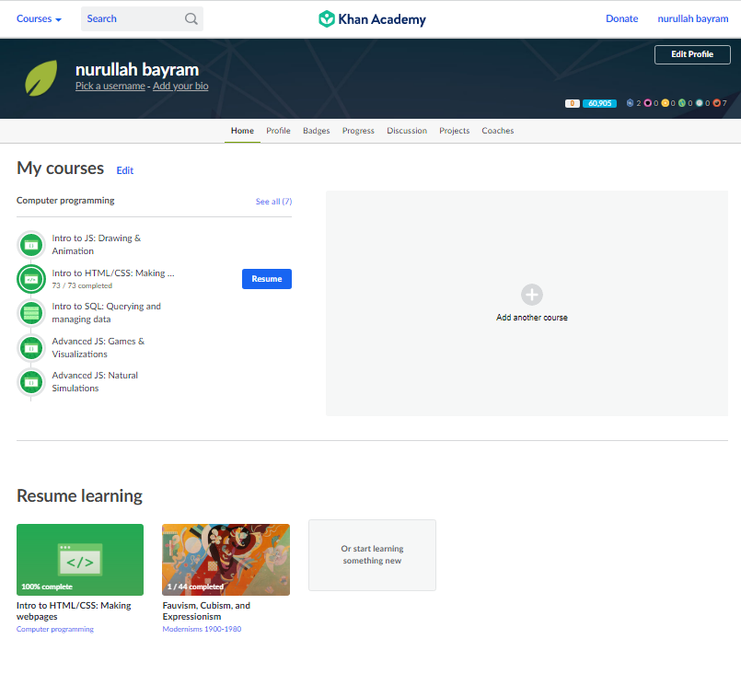Switch to the Badges tab
The image size is (741, 674).
316,131
